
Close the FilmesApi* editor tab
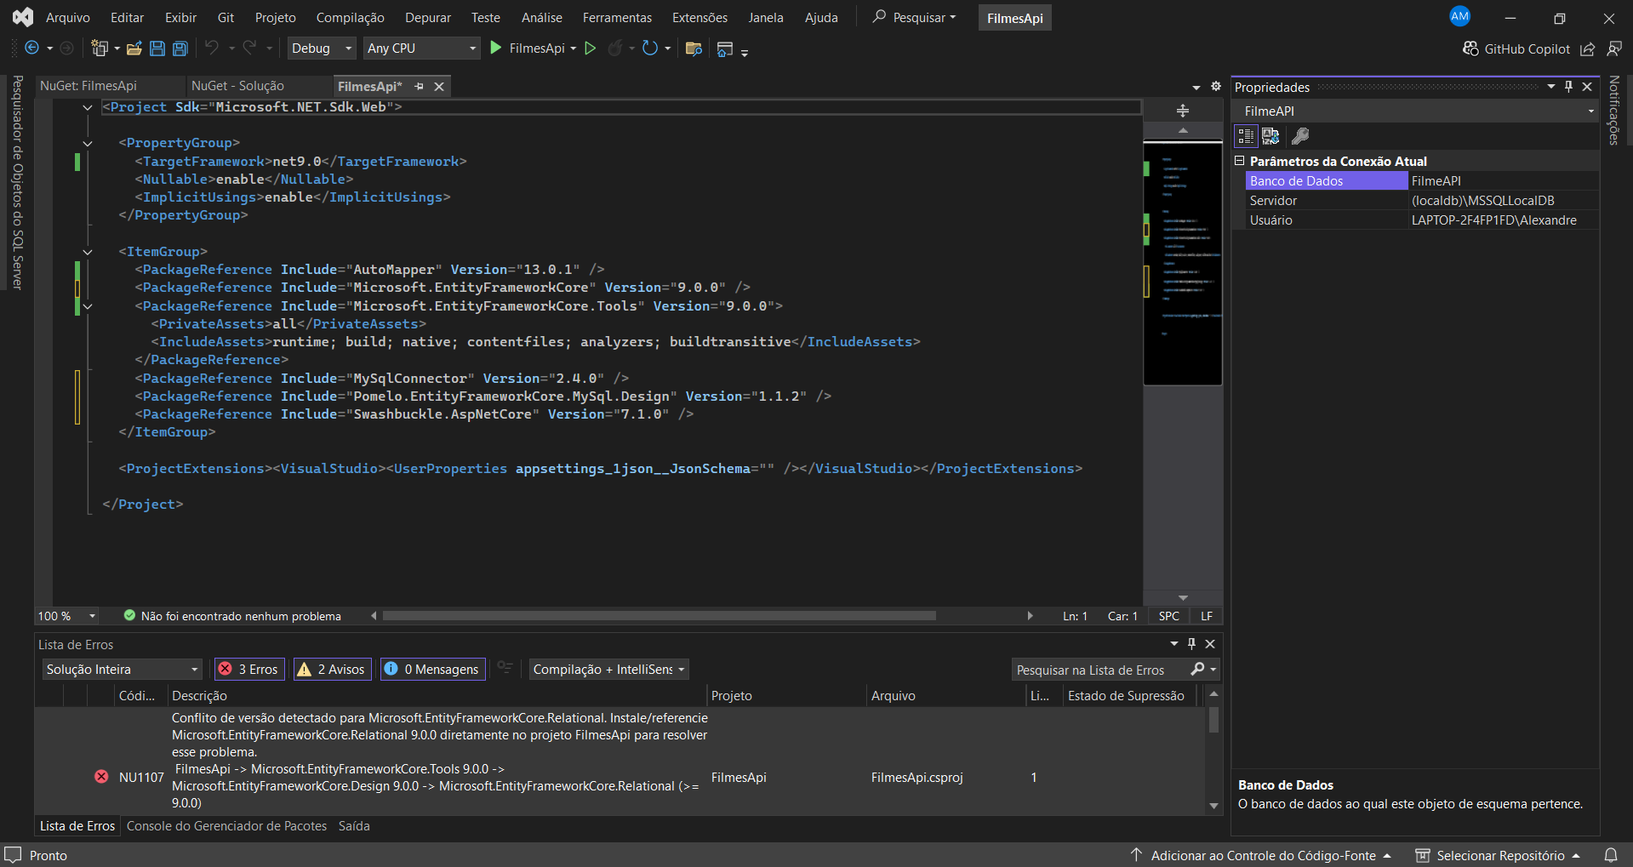(x=439, y=87)
